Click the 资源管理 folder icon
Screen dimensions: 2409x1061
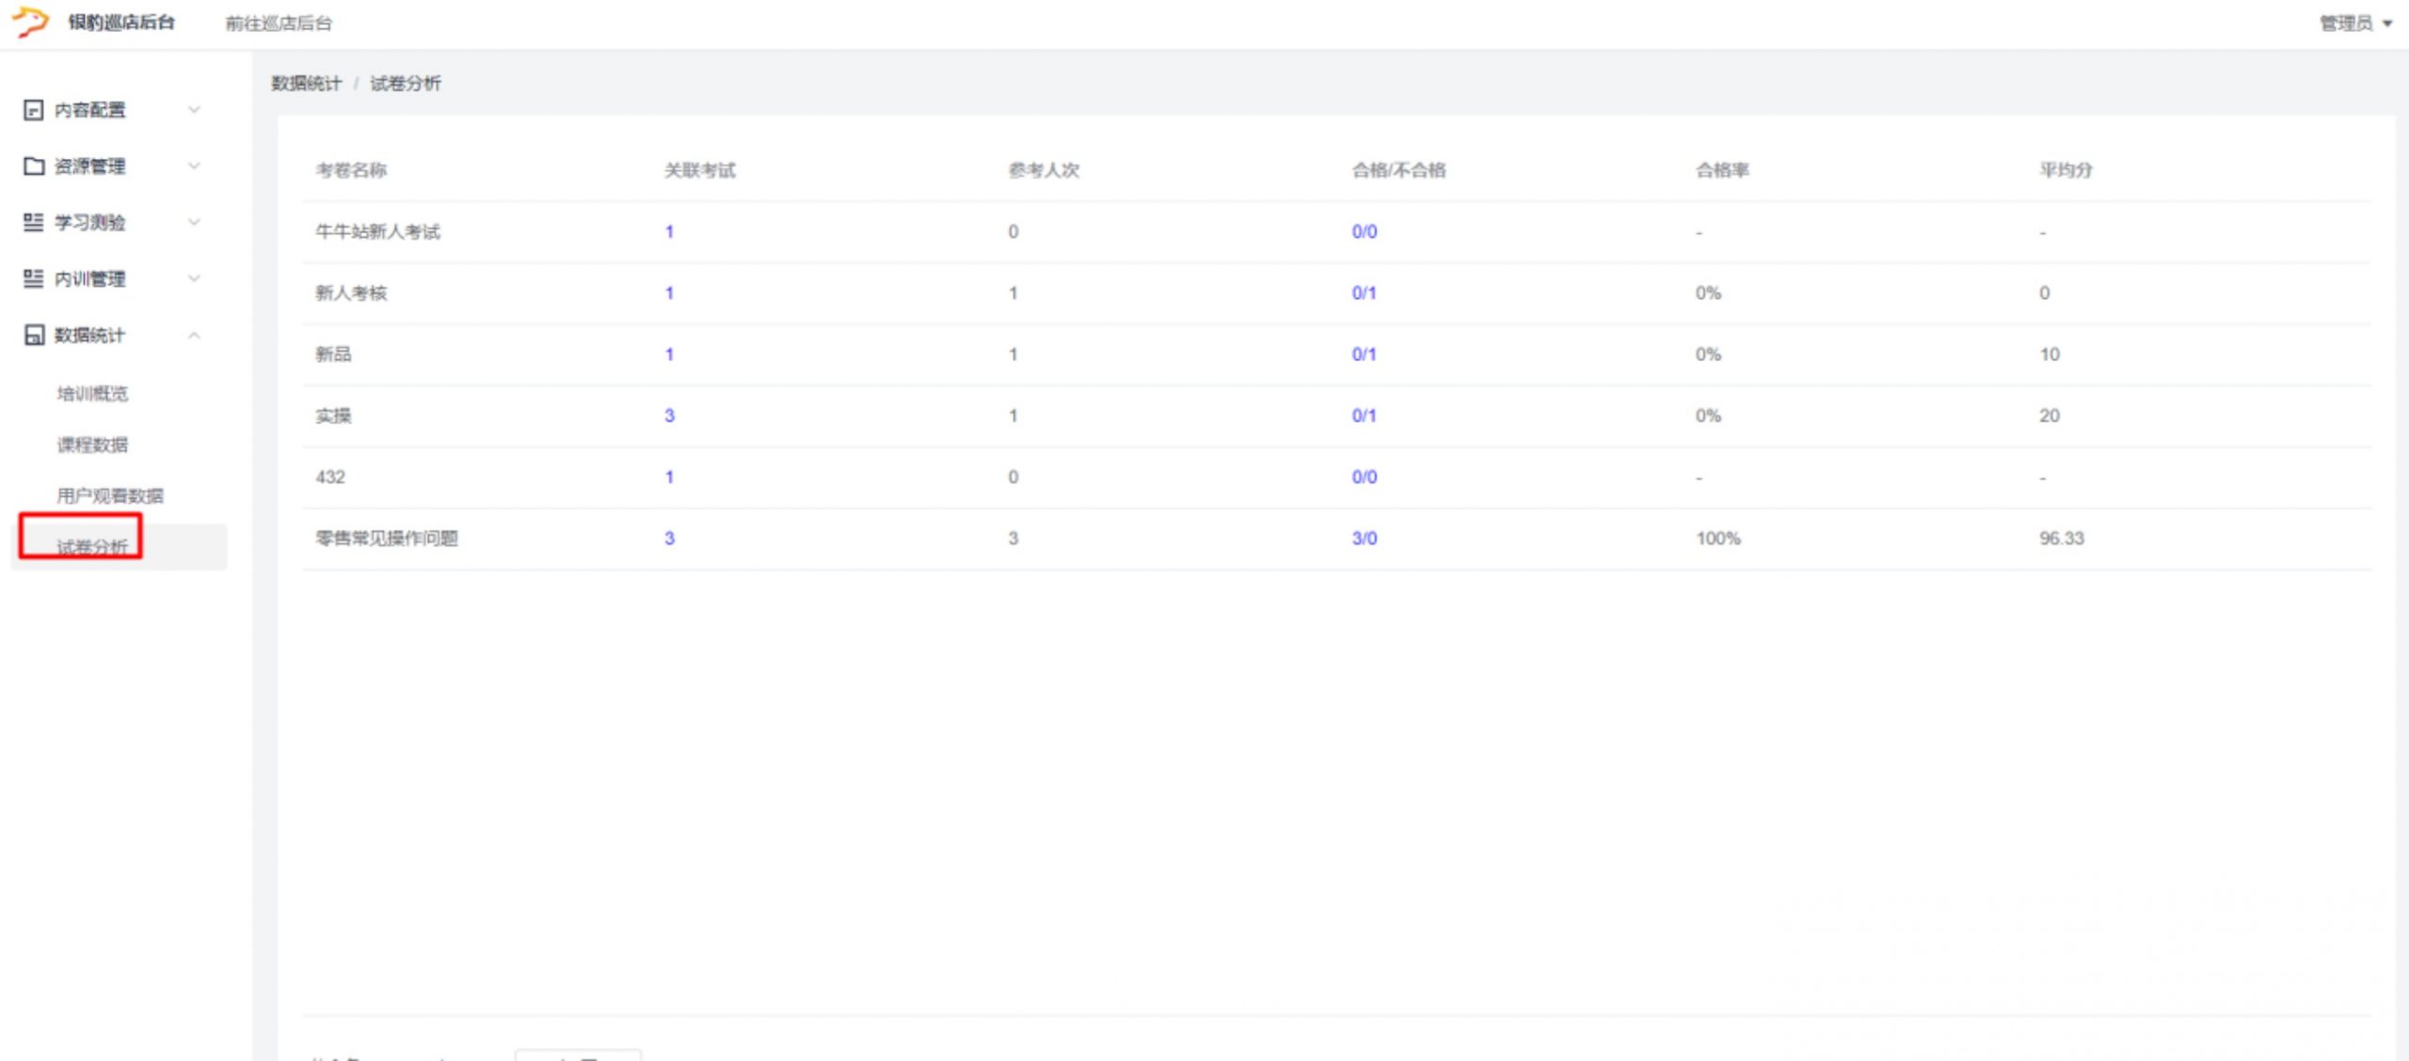coord(33,166)
